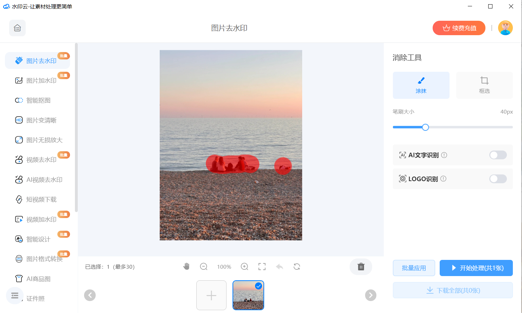Show next thumbnails with right arrow
Screen dimensions: 522x313
371,295
